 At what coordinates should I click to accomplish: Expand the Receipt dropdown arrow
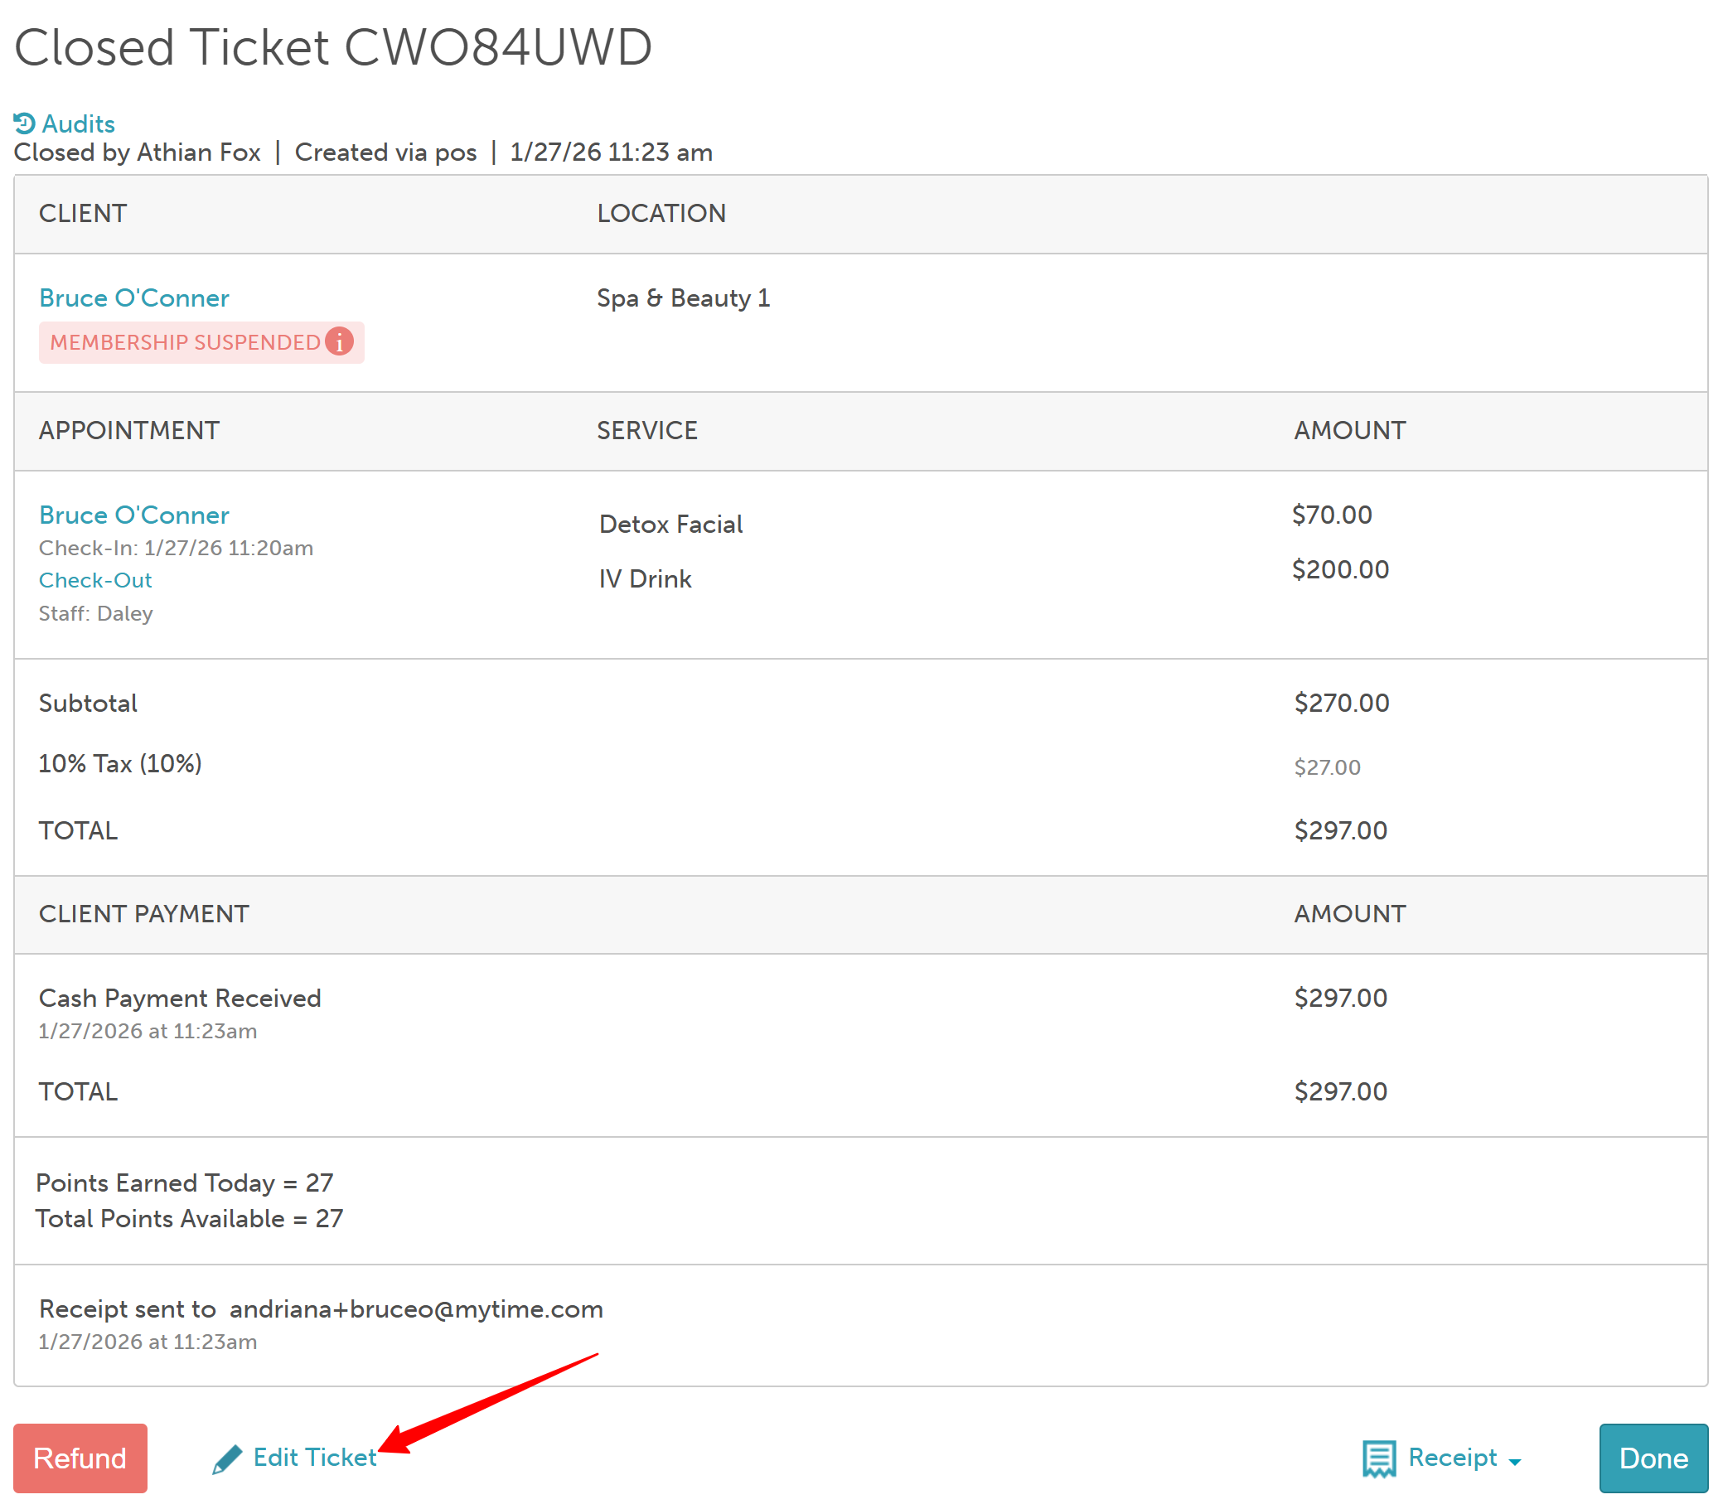tap(1515, 1462)
